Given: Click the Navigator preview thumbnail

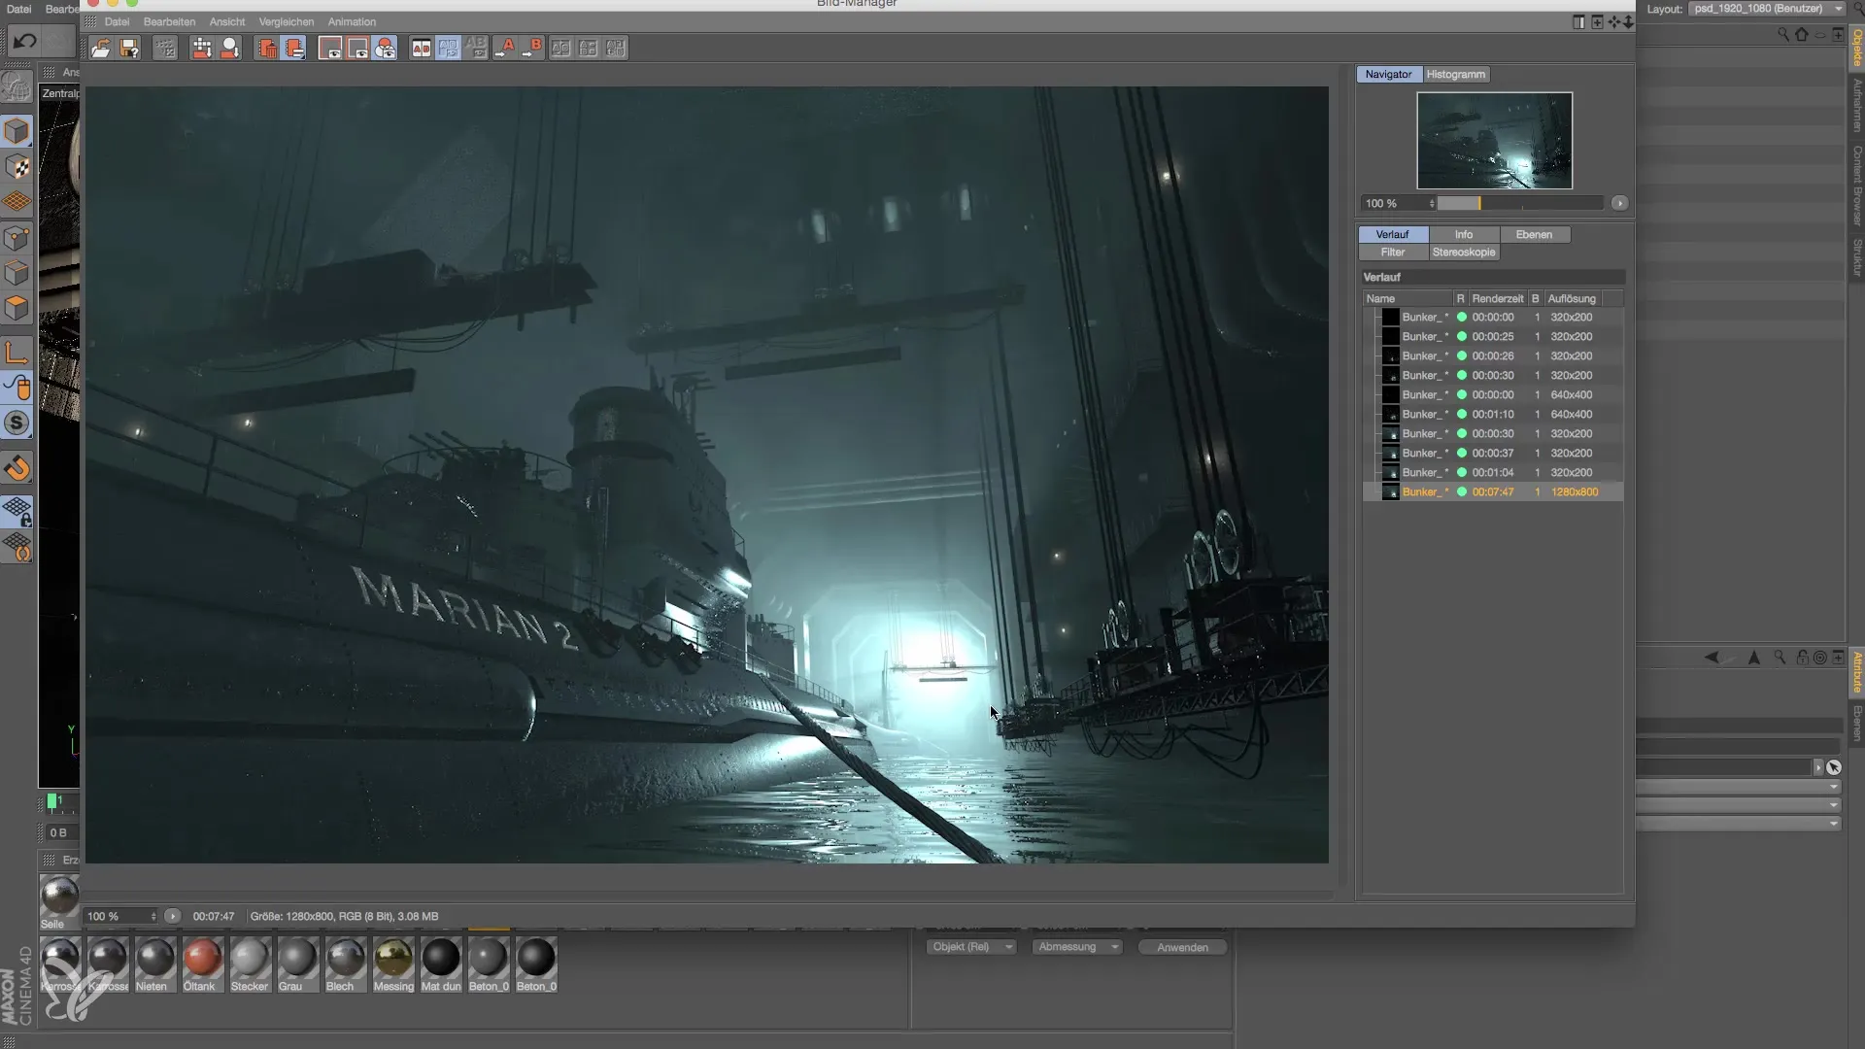Looking at the screenshot, I should (1494, 140).
